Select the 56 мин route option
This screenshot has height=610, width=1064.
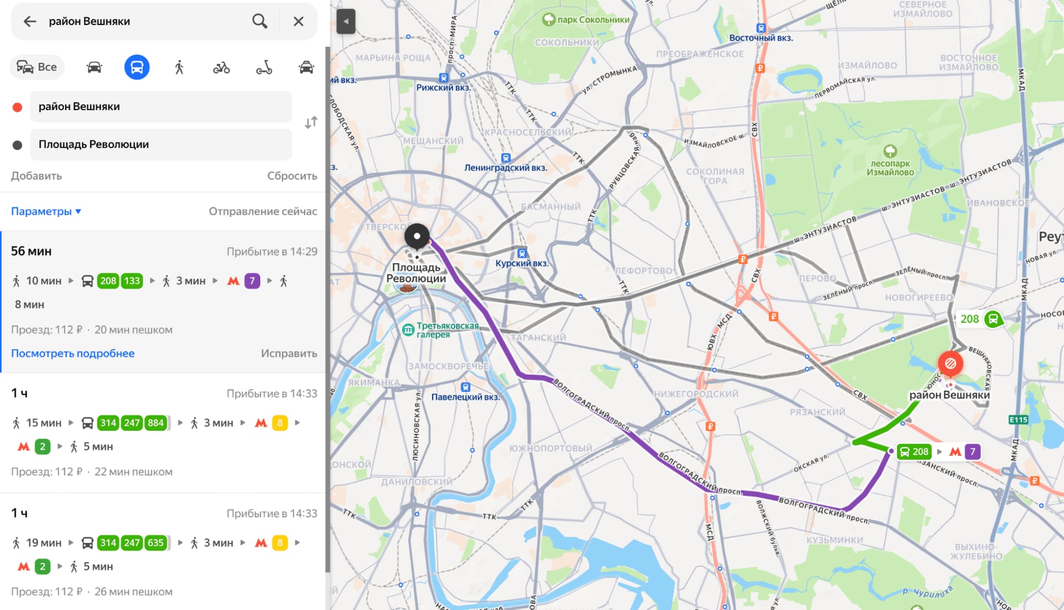click(x=163, y=302)
